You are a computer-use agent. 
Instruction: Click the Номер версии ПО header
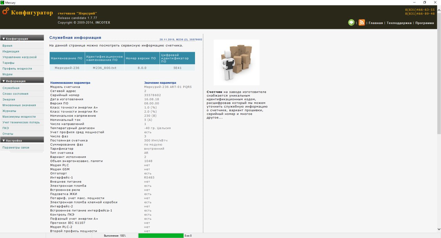(x=141, y=58)
